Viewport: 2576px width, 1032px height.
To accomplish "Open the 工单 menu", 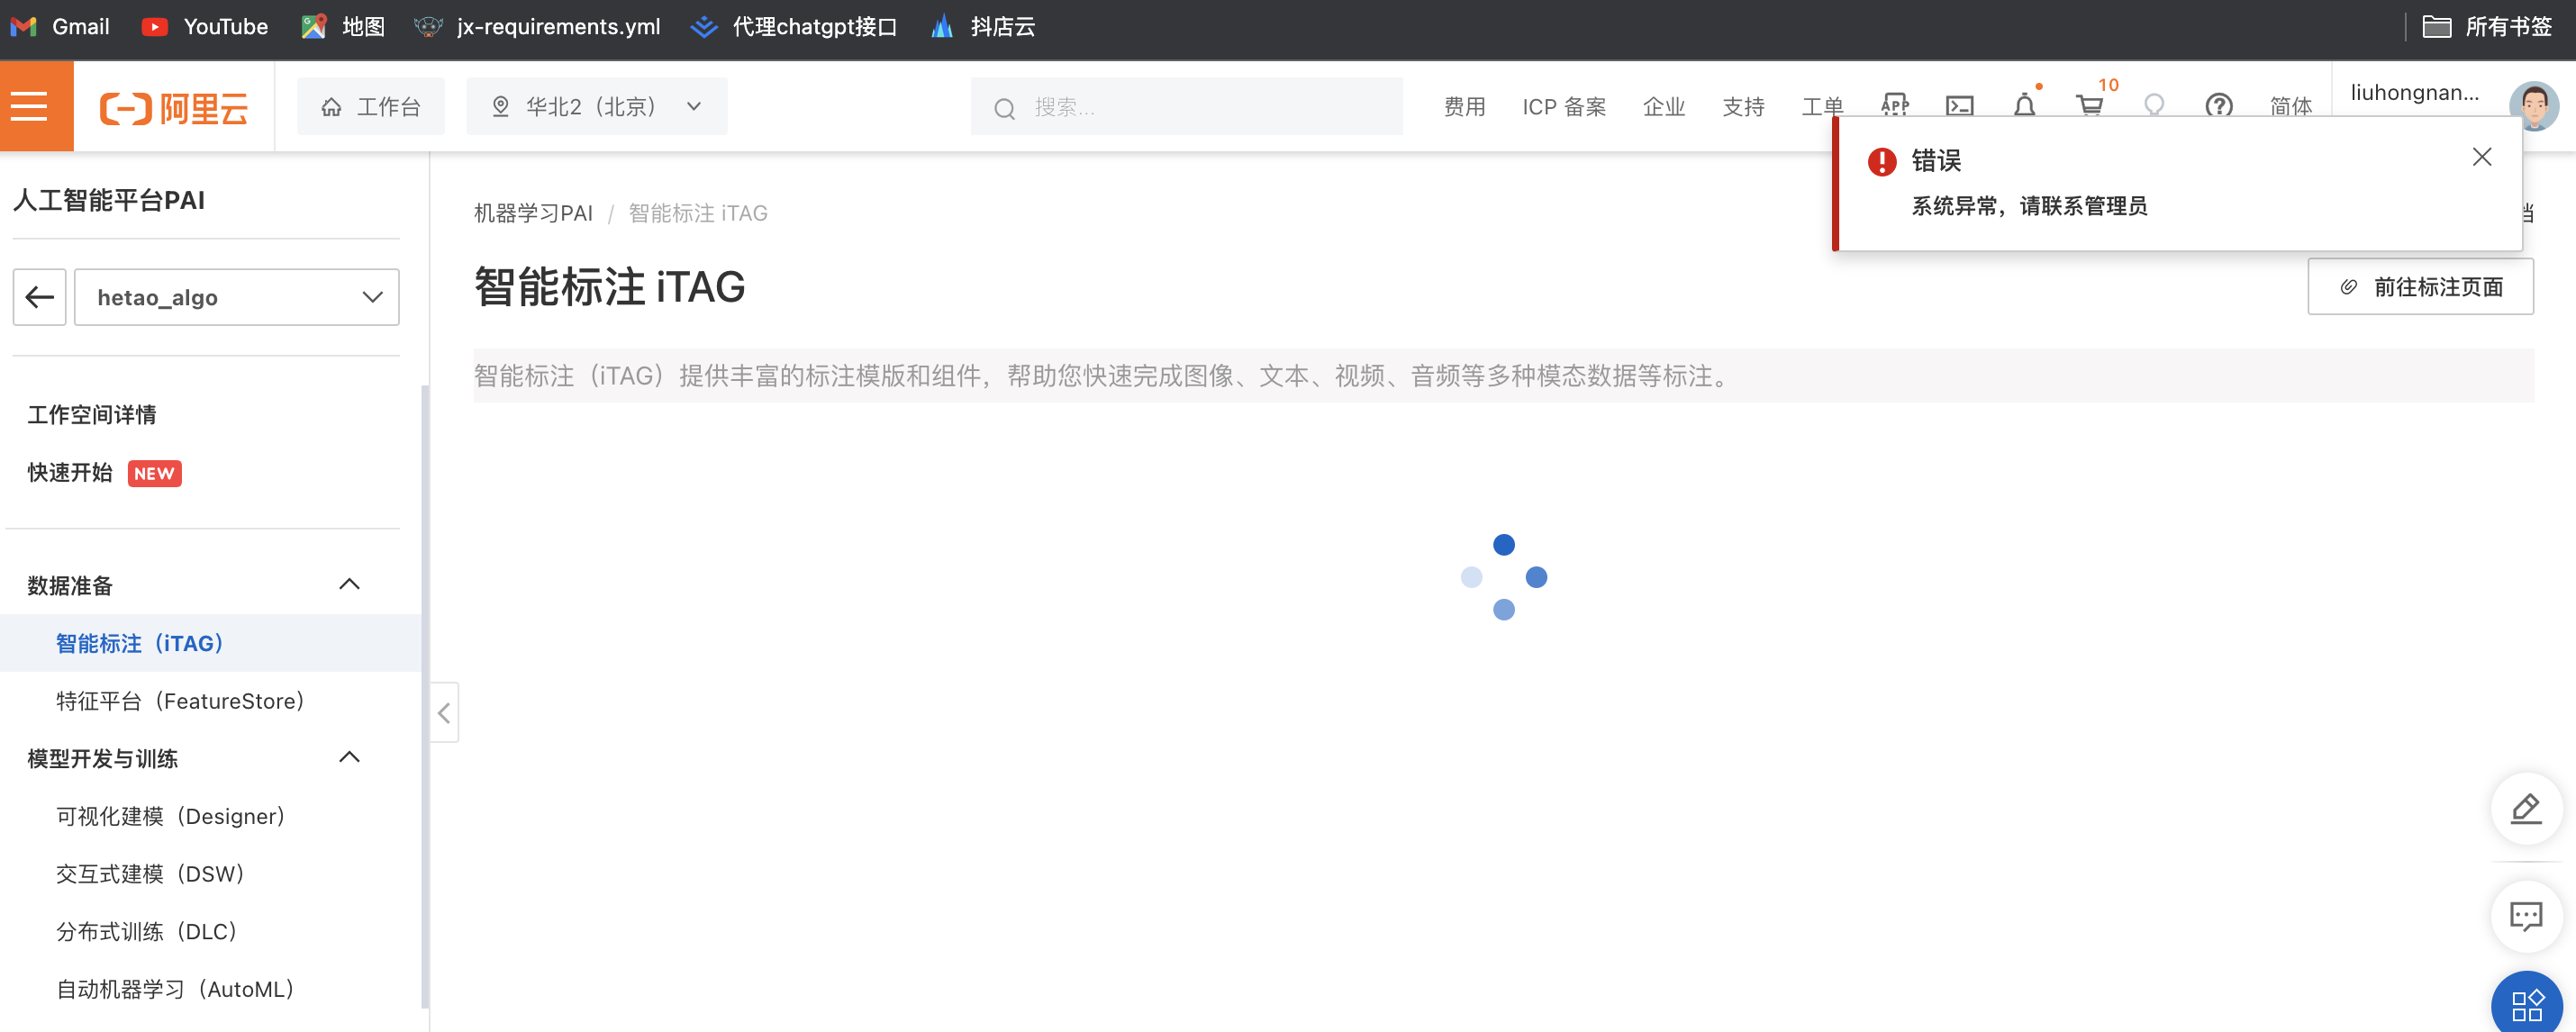I will pyautogui.click(x=1822, y=107).
